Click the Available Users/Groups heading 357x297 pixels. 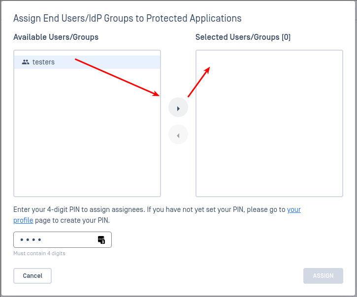pos(56,37)
